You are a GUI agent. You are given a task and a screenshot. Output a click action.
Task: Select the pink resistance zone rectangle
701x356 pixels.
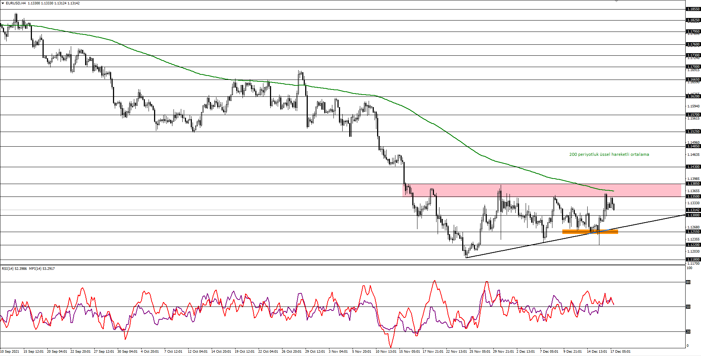[542, 190]
